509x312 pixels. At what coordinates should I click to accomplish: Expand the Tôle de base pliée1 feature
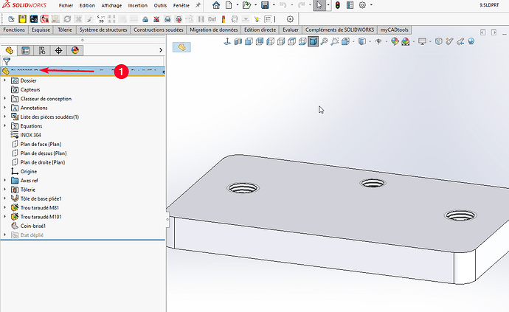(4, 198)
